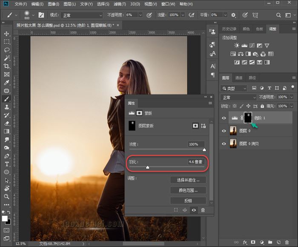Image resolution: width=298 pixels, height=247 pixels.
Task: Click the 颜色范围... button
Action: (188, 190)
